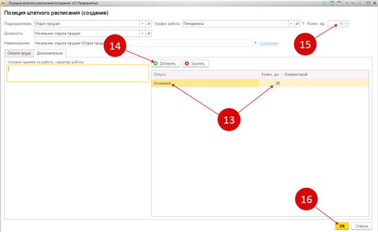
Task: Click the Добавить button to add a vacation
Action: 165,64
